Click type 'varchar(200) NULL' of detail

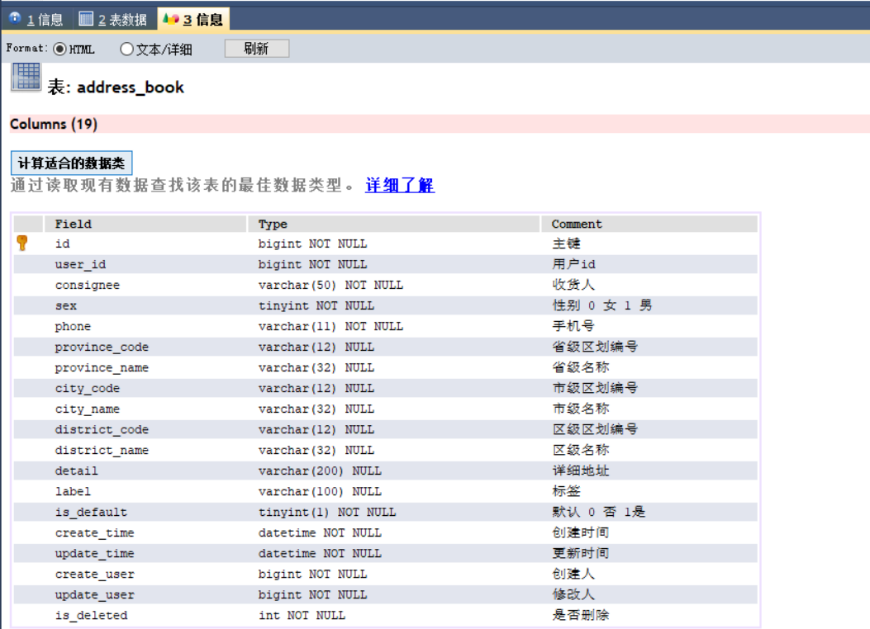click(x=320, y=471)
